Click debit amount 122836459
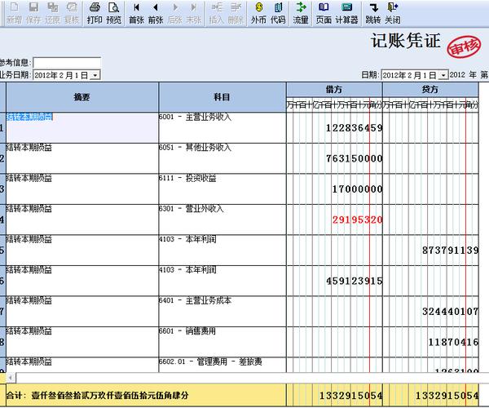Viewport: 489px width, 408px height. pos(355,128)
